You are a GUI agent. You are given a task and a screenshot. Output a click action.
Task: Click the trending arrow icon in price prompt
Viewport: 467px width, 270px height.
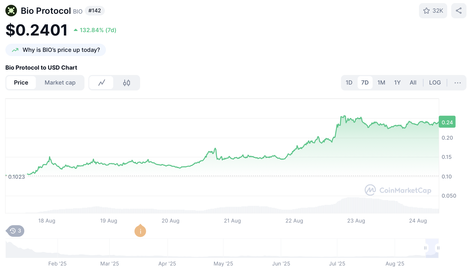click(15, 50)
